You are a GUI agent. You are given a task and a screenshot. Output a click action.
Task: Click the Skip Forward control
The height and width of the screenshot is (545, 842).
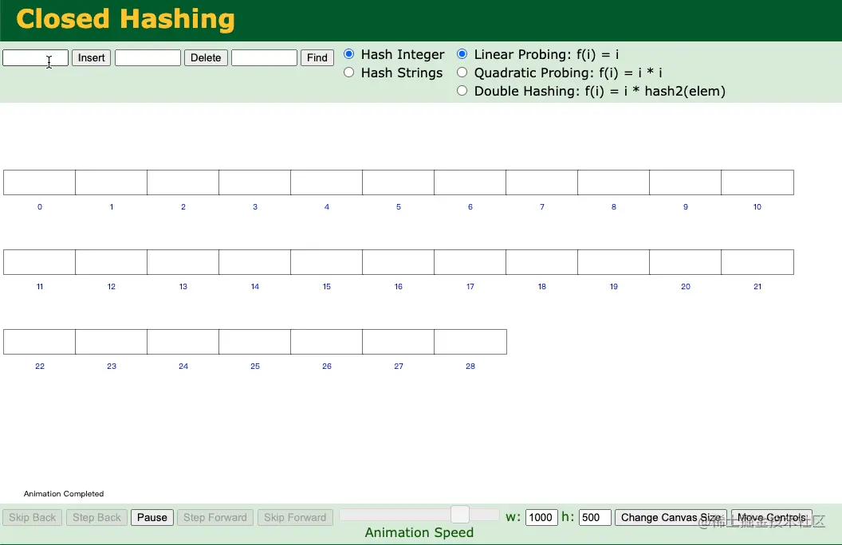[295, 518]
